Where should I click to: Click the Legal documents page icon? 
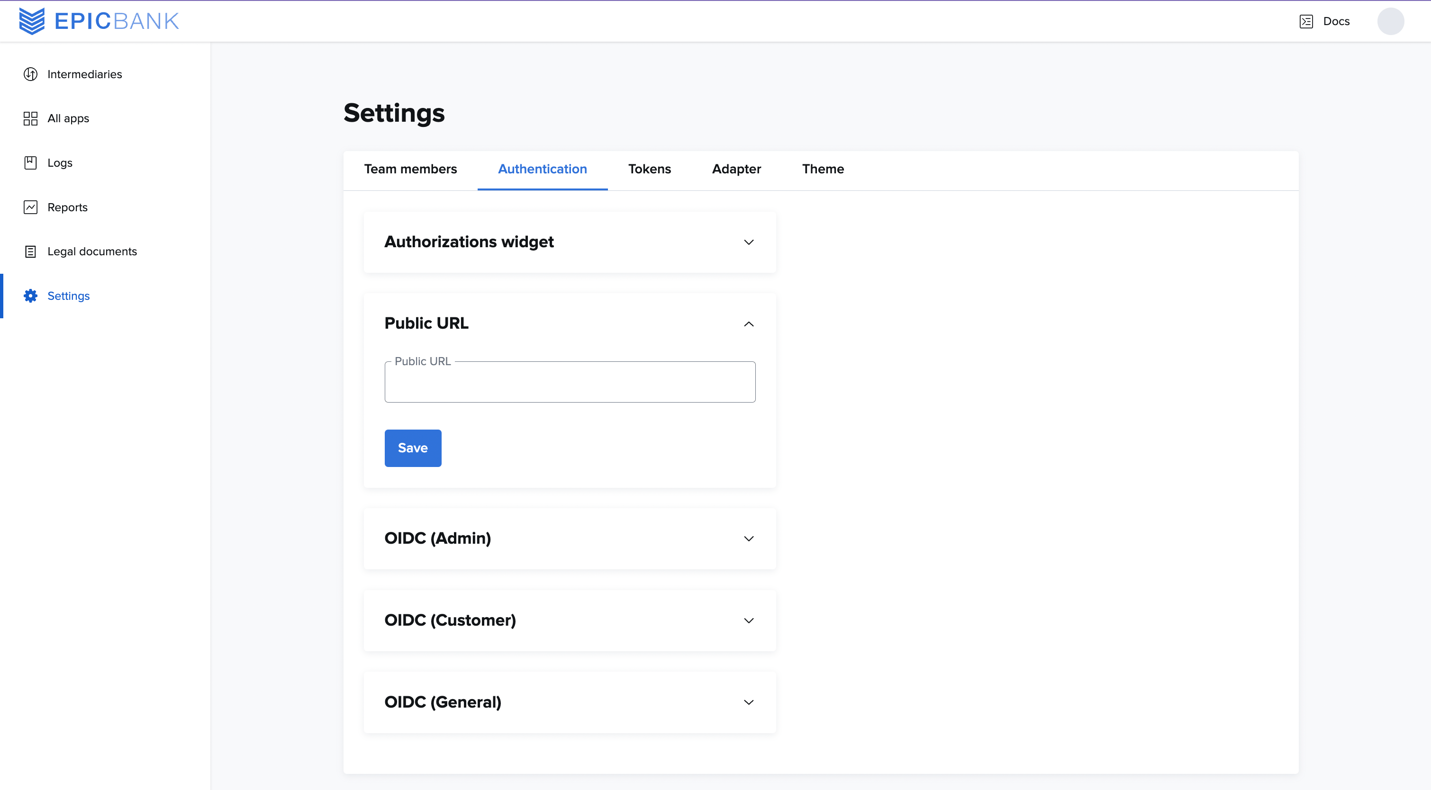click(30, 251)
